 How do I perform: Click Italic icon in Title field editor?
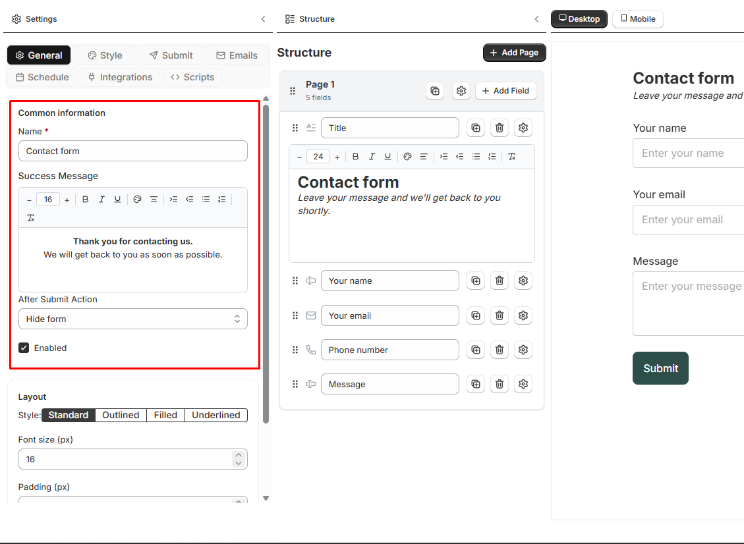coord(372,157)
